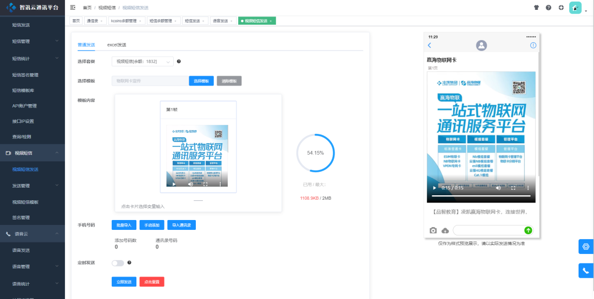Click the 清除模板 button
Image resolution: width=594 pixels, height=299 pixels.
[229, 81]
